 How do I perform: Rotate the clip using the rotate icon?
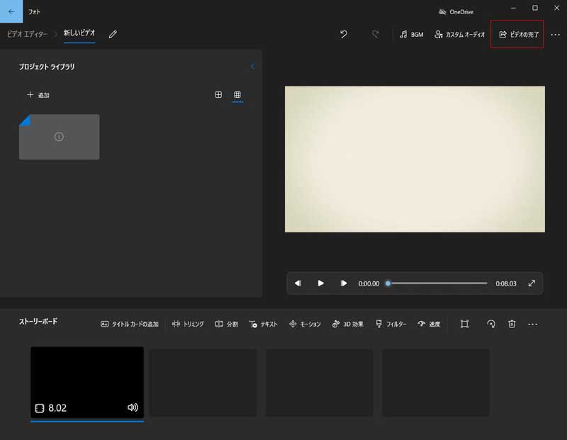(490, 324)
